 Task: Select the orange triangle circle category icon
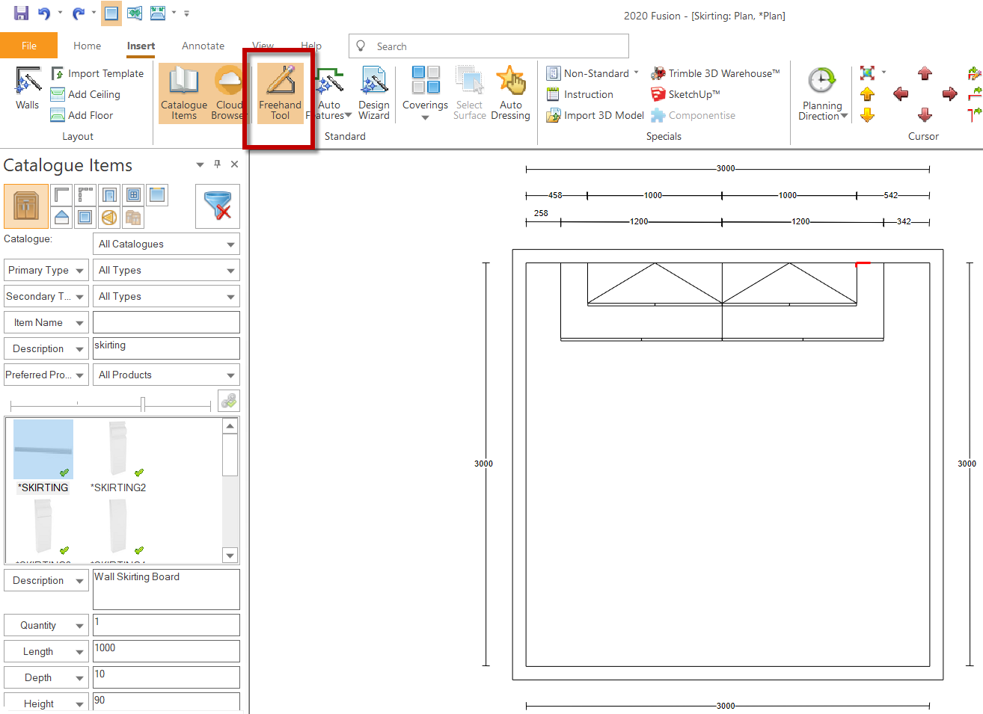109,218
